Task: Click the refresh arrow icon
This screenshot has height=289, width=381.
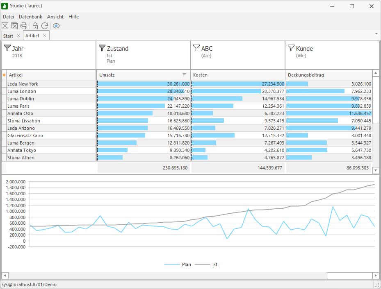Action: 45,26
